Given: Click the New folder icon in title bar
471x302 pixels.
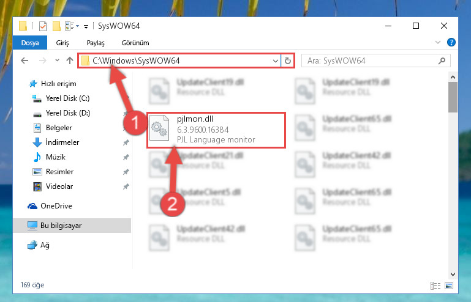Looking at the screenshot, I should [x=56, y=26].
